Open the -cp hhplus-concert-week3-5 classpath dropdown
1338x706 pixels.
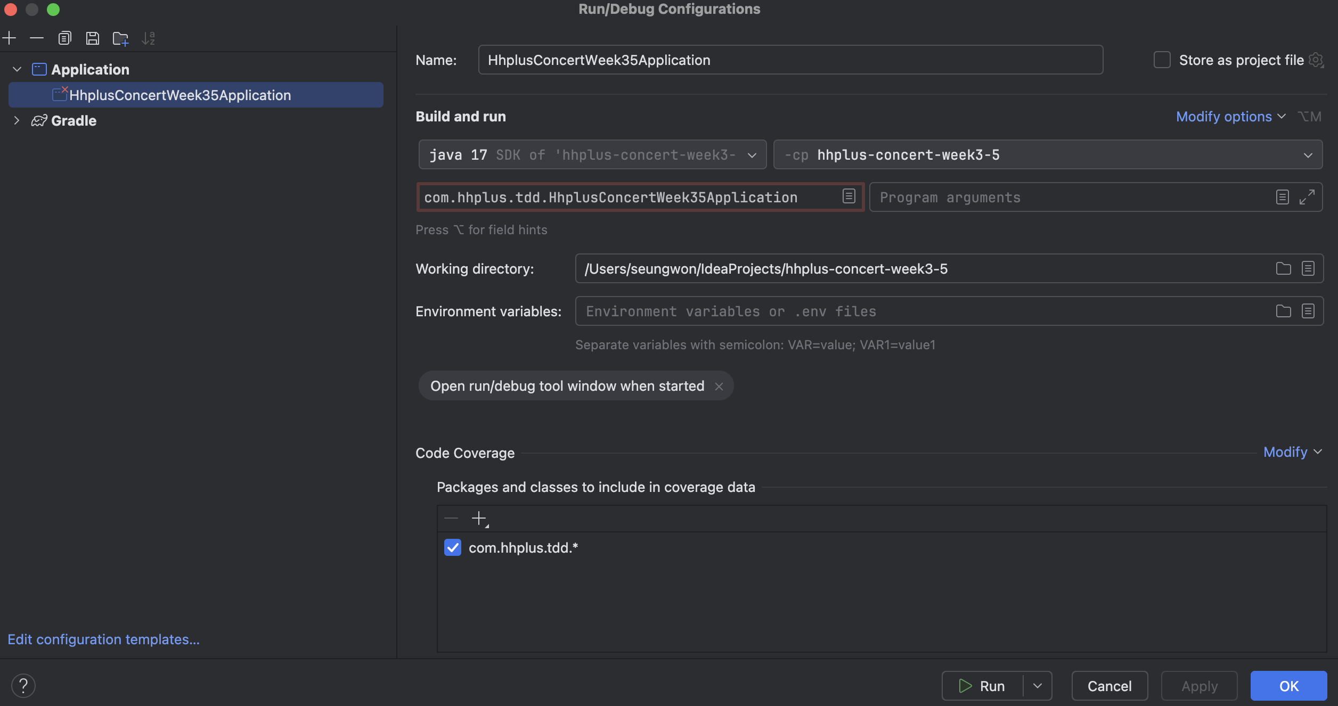(1308, 155)
